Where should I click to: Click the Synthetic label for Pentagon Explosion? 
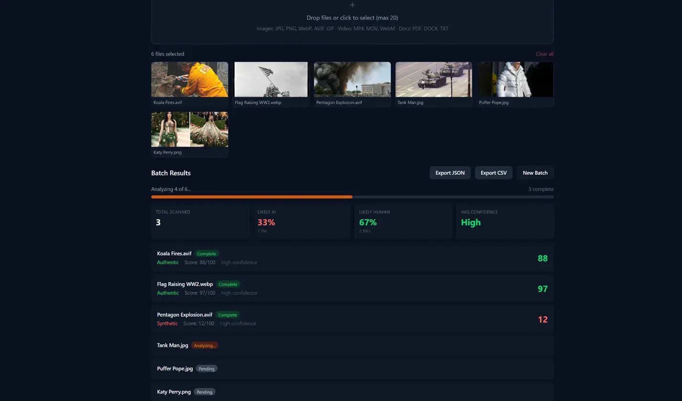(x=167, y=324)
